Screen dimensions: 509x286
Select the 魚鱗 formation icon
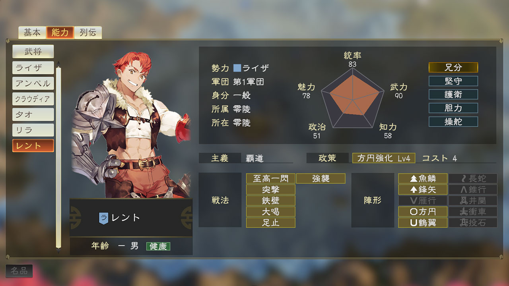point(423,179)
